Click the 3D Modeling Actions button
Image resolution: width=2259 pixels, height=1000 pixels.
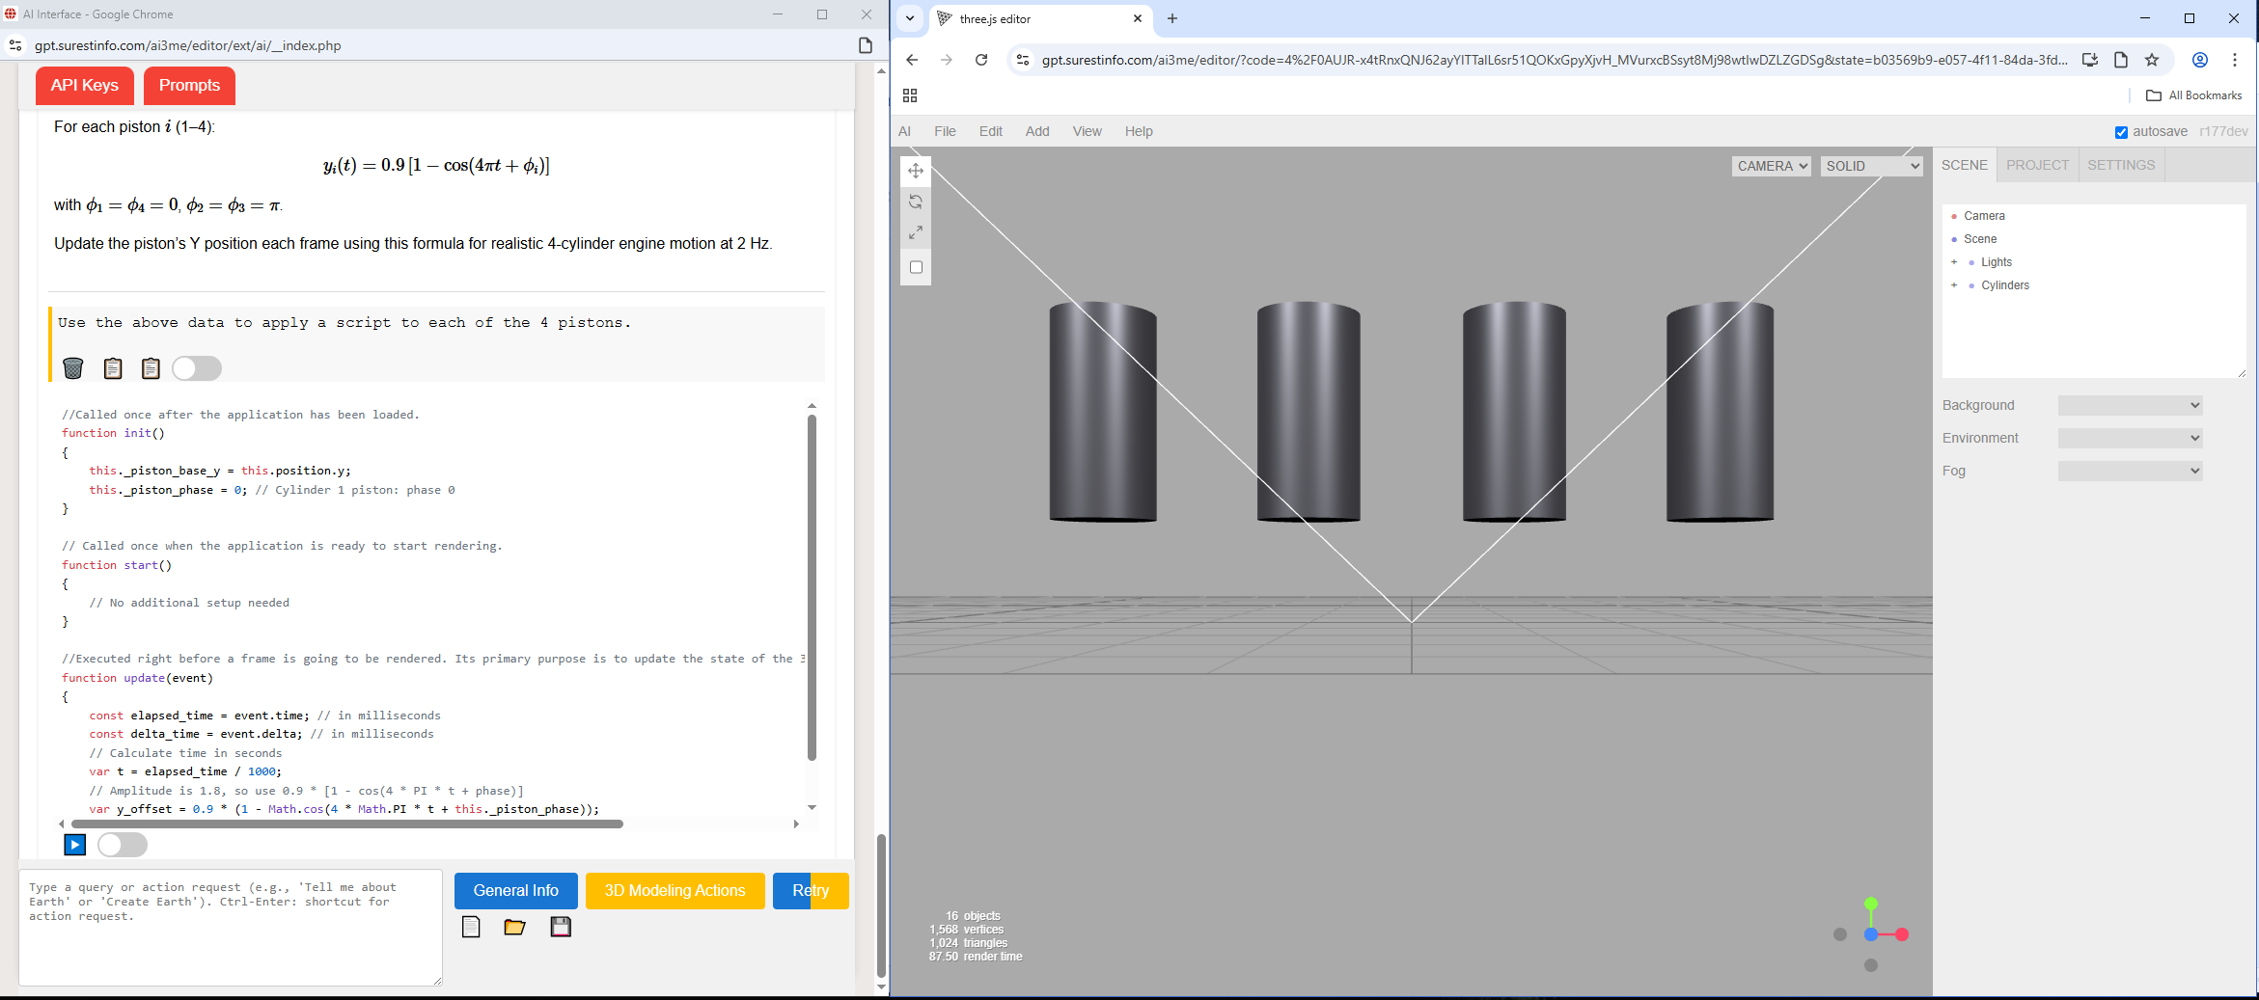click(675, 890)
